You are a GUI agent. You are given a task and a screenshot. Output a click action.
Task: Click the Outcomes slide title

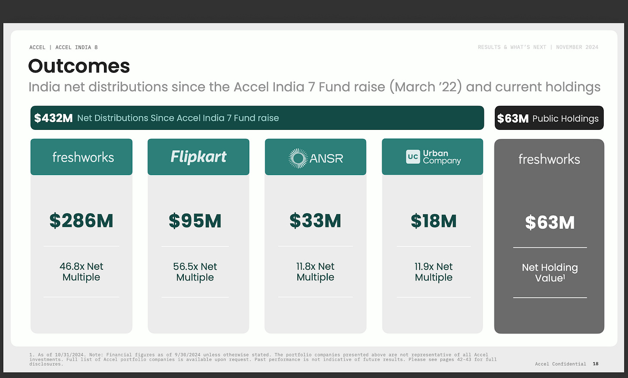coord(79,66)
